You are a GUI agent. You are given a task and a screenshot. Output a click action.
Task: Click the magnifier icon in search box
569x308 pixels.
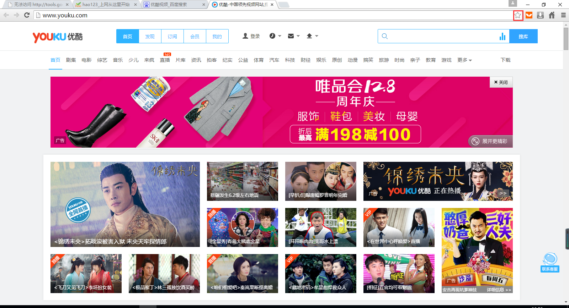click(385, 36)
